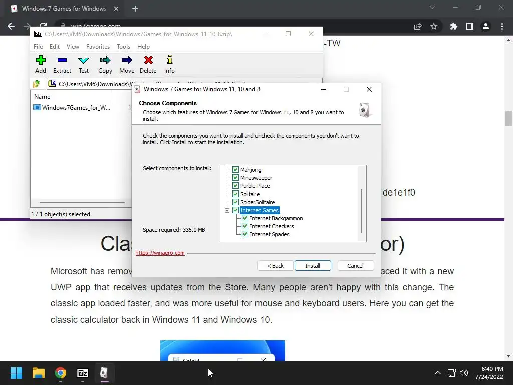The height and width of the screenshot is (385, 513).
Task: Switch to Chrome in the taskbar
Action: coord(61,373)
